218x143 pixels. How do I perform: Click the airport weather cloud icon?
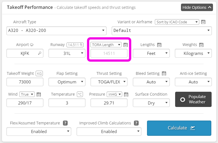(32, 45)
